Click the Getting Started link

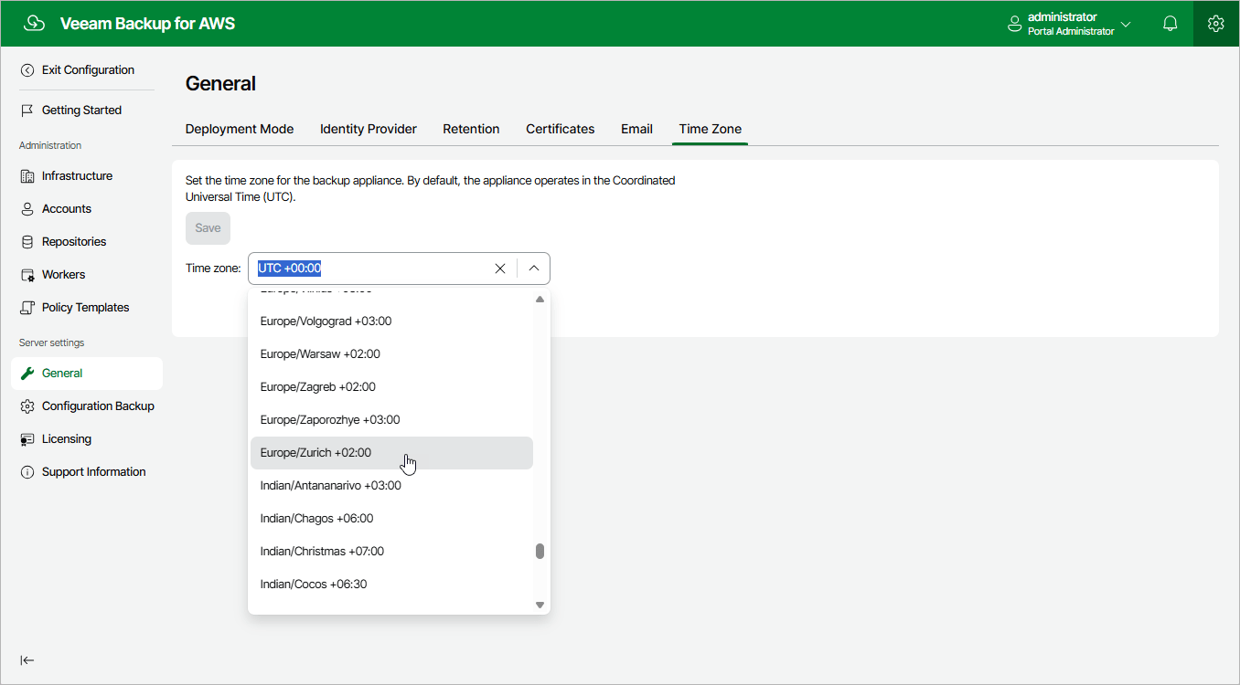[x=80, y=110]
